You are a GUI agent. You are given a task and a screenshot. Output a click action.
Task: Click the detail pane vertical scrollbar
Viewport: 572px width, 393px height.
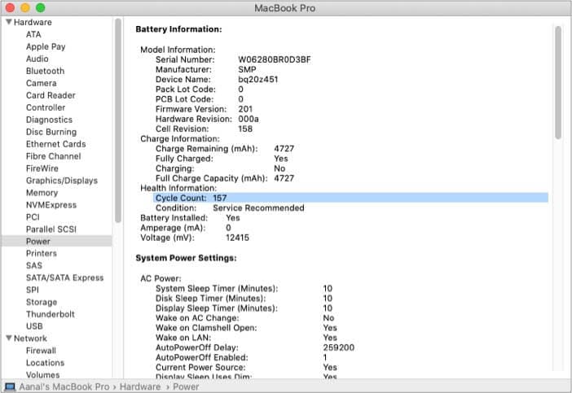pyautogui.click(x=558, y=82)
